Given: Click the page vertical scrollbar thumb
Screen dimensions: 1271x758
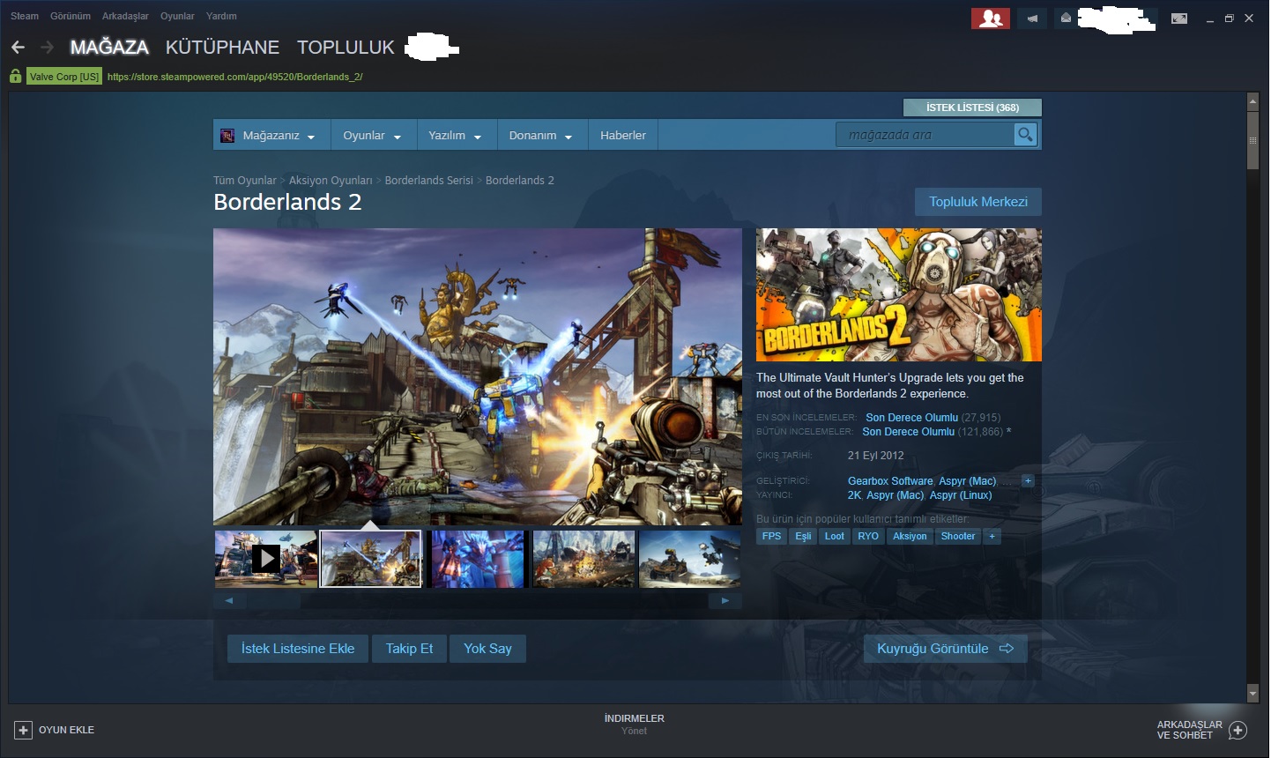Looking at the screenshot, I should pos(1252,141).
